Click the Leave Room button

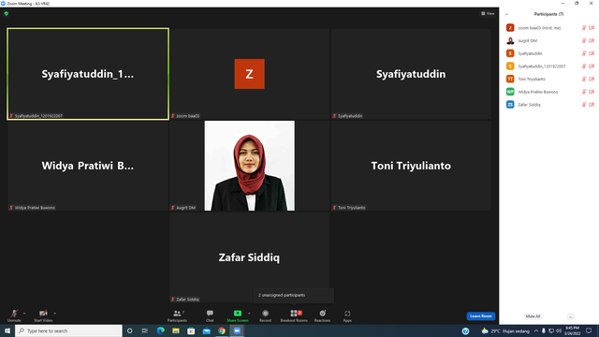[x=480, y=316]
